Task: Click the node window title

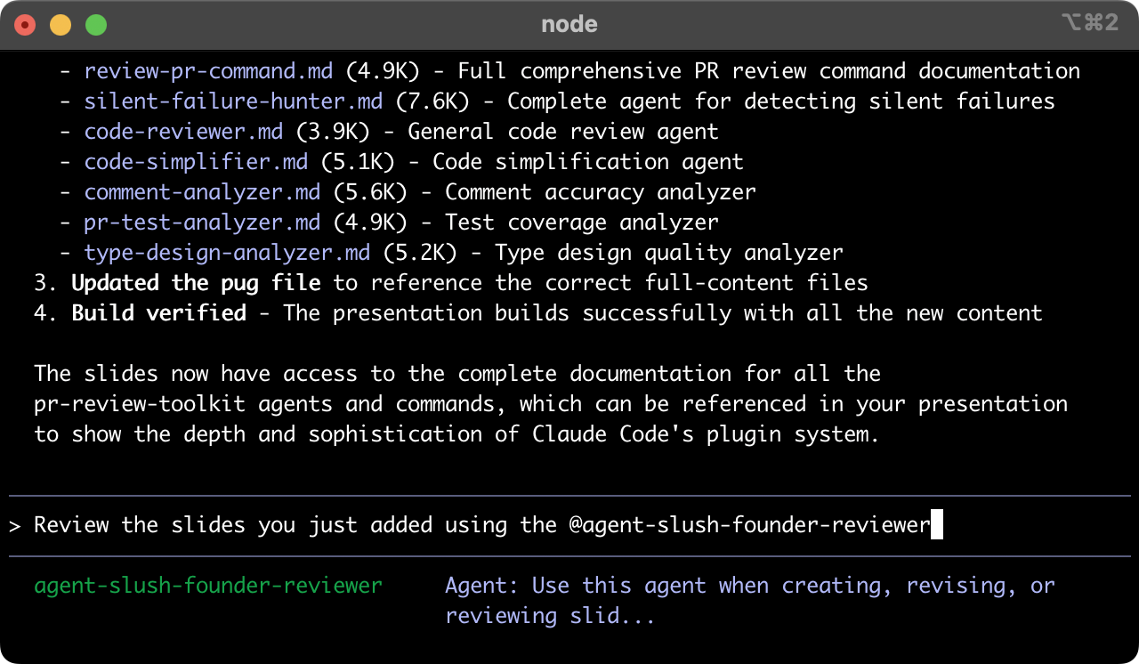Action: pos(569,24)
